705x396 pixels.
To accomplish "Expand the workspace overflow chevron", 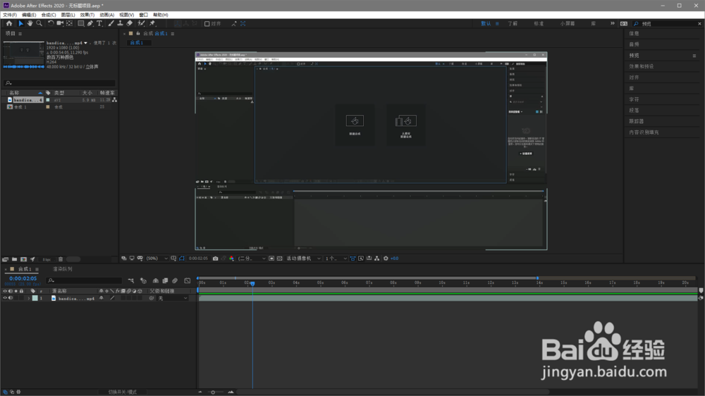I will 613,23.
